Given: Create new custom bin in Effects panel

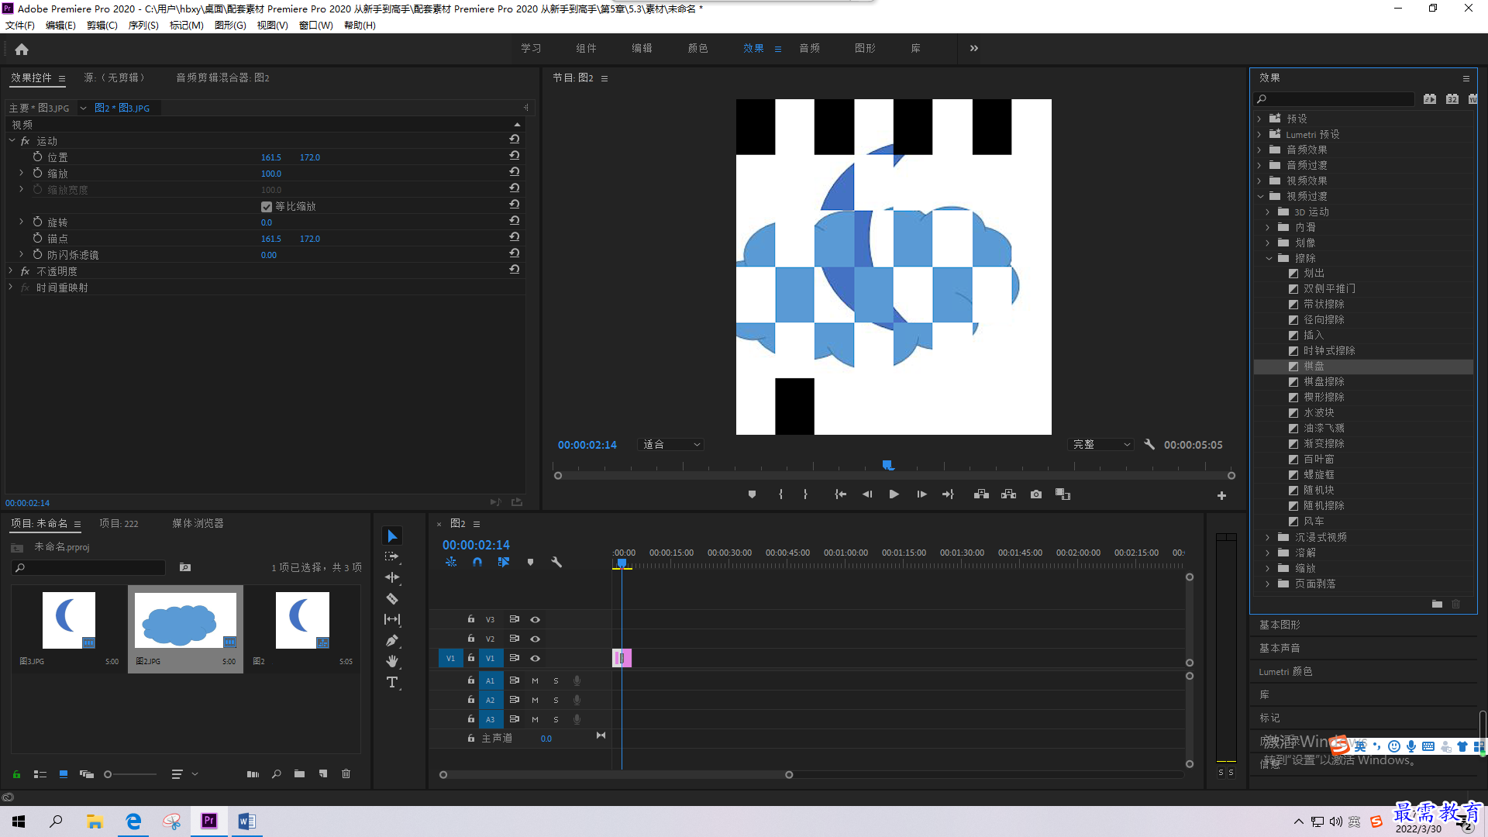Looking at the screenshot, I should click(x=1437, y=604).
